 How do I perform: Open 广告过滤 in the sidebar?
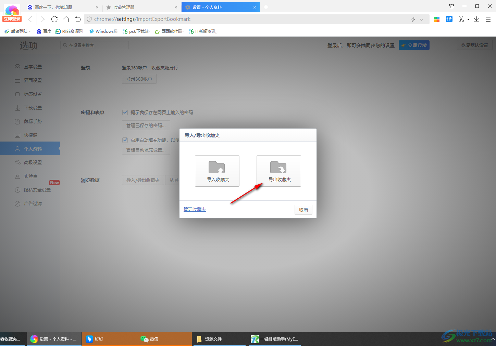[30, 203]
